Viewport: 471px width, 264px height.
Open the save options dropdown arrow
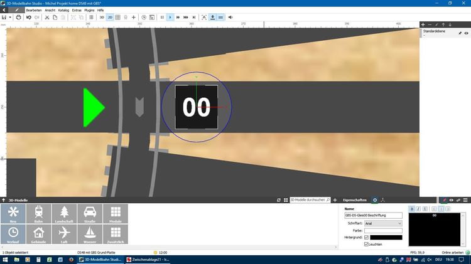(x=10, y=18)
